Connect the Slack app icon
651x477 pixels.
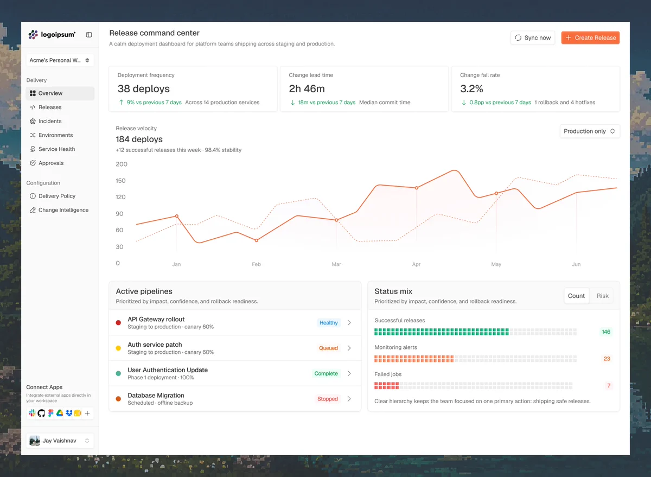[32, 414]
